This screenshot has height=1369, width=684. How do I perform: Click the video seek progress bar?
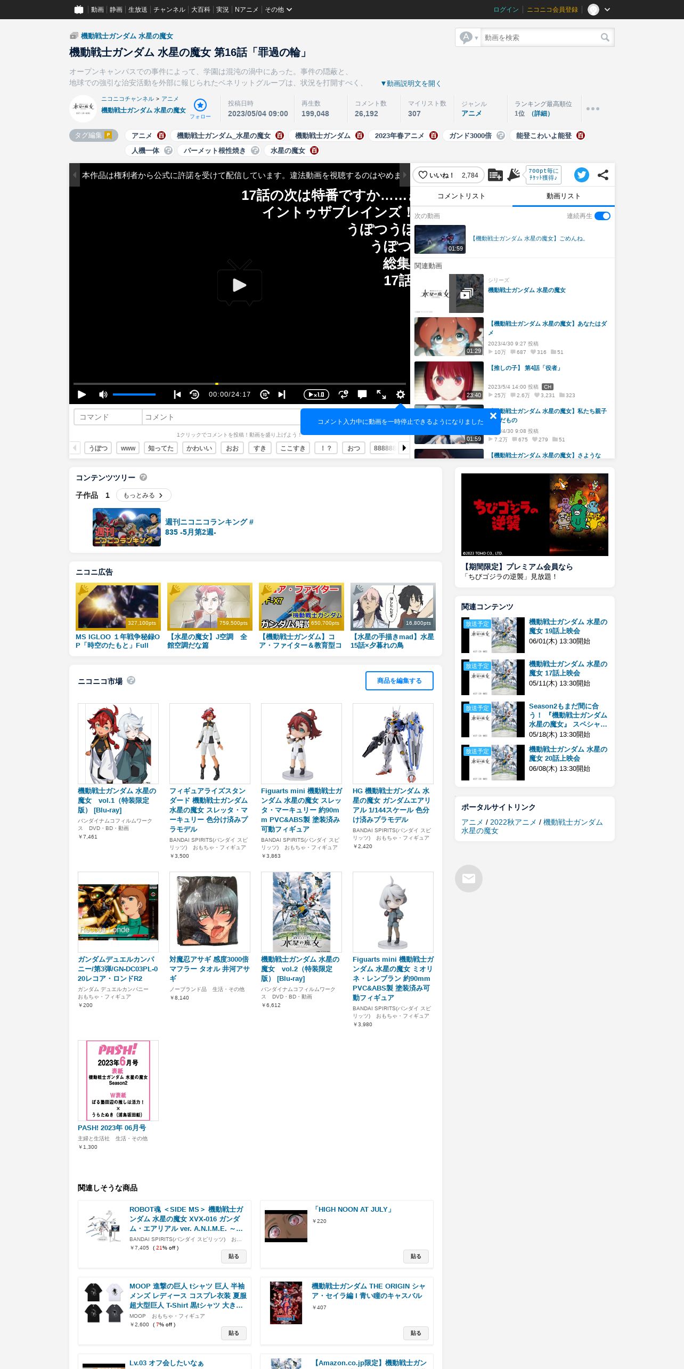pyautogui.click(x=240, y=383)
